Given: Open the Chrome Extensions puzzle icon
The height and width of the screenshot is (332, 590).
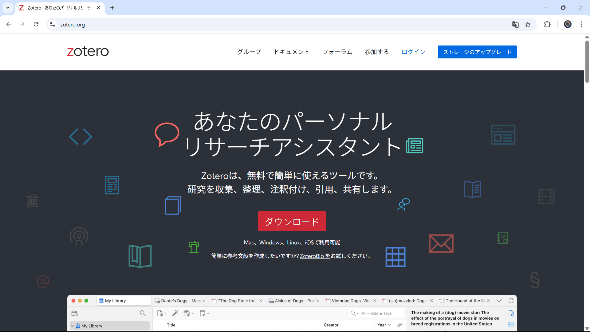Looking at the screenshot, I should (x=547, y=24).
